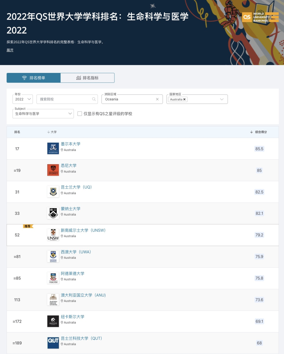Click the University of Queensland crest logo
The image size is (284, 354).
(53, 192)
